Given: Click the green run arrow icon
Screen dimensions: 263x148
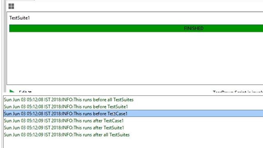Looking at the screenshot, I should click(12, 91).
